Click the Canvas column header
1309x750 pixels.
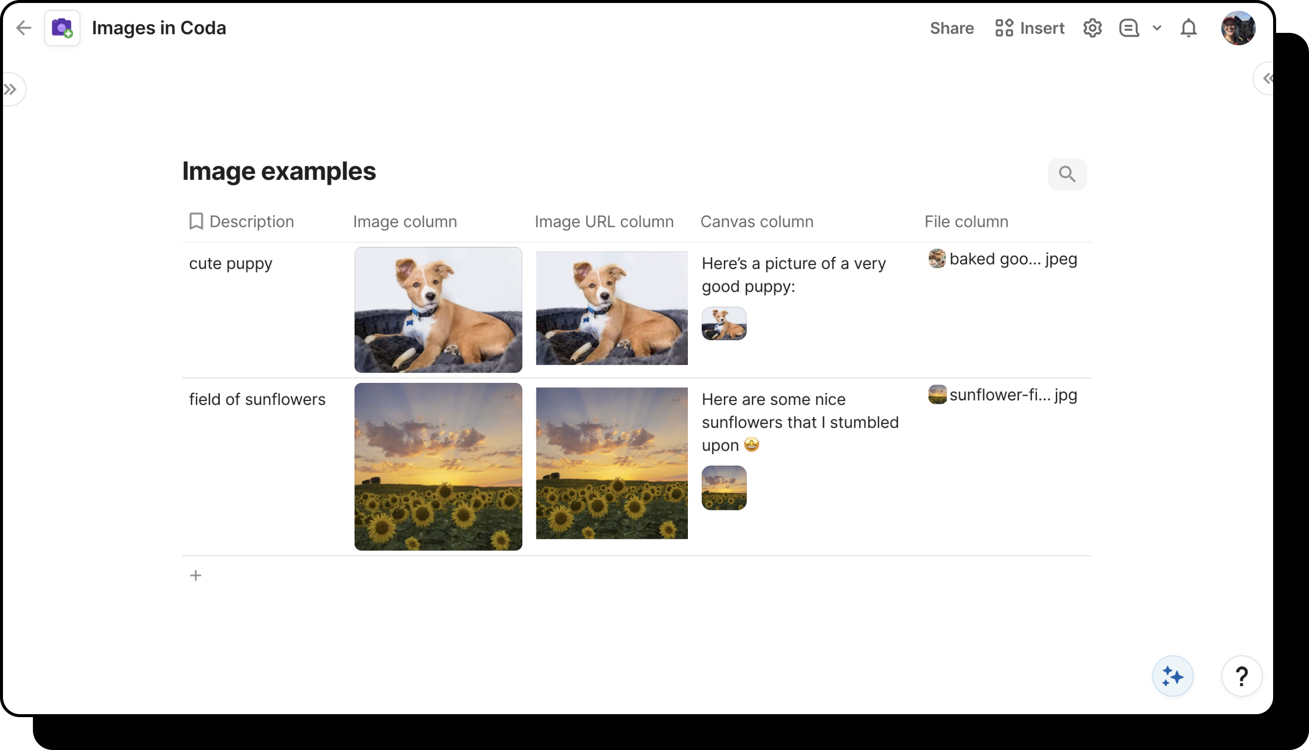pos(756,222)
